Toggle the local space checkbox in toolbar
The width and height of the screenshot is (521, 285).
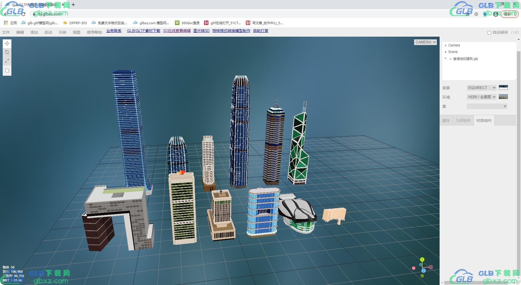click(7, 71)
